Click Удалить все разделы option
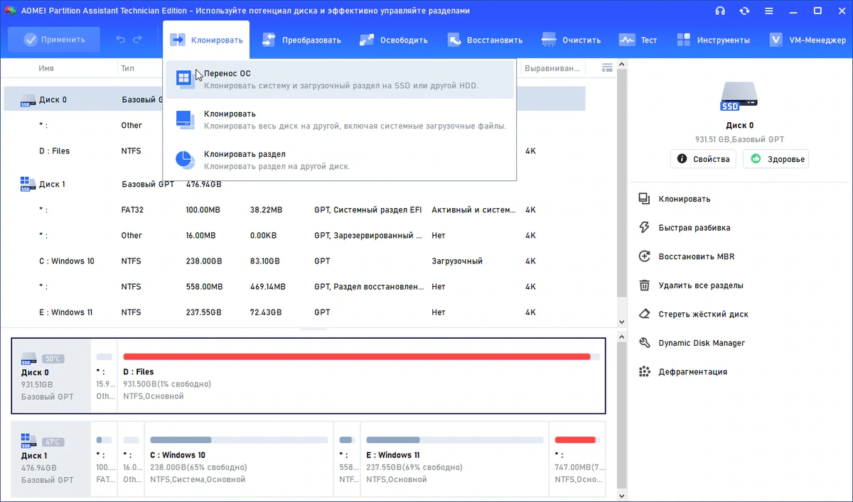The width and height of the screenshot is (853, 502). point(701,285)
